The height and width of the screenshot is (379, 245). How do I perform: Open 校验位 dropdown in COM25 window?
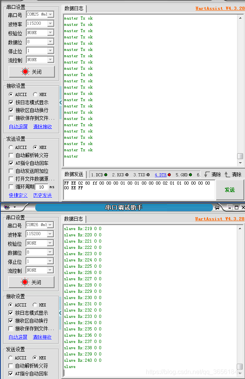tap(50, 33)
